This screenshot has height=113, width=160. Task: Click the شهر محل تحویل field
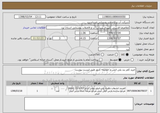[x=114, y=49]
